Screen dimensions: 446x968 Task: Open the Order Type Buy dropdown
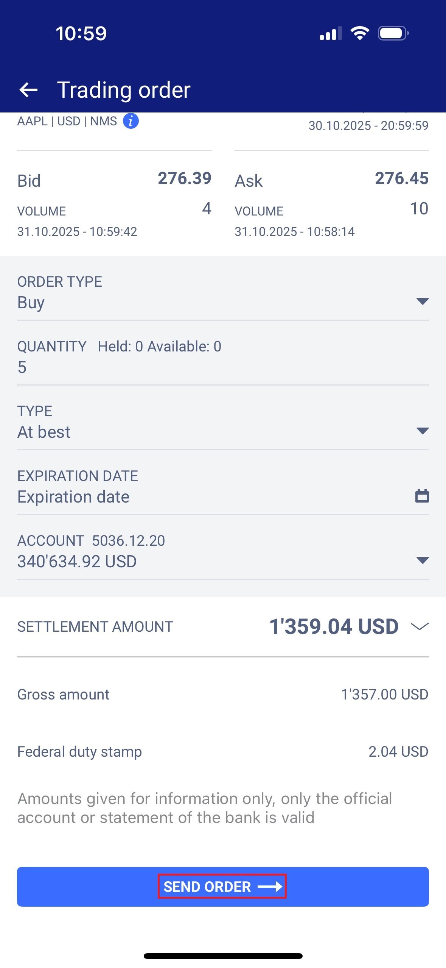click(x=422, y=301)
